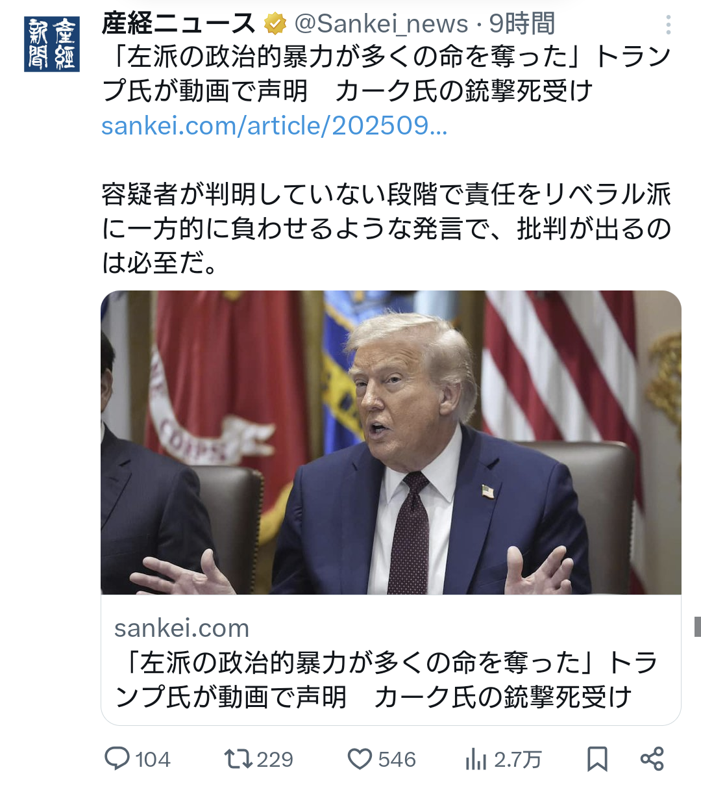The width and height of the screenshot is (701, 785).
Task: Like the post with heart icon
Action: coord(360,759)
